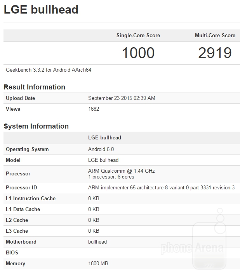Click the views count 1682

pos(94,109)
